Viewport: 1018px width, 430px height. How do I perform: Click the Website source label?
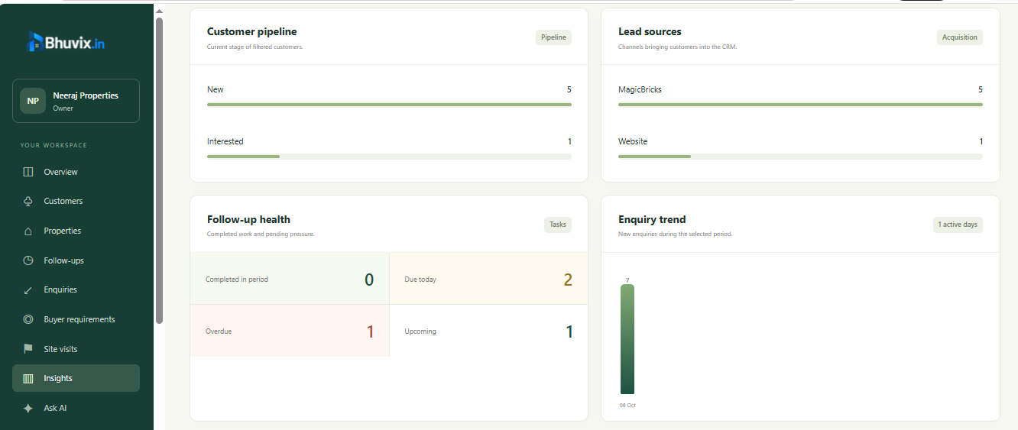633,141
